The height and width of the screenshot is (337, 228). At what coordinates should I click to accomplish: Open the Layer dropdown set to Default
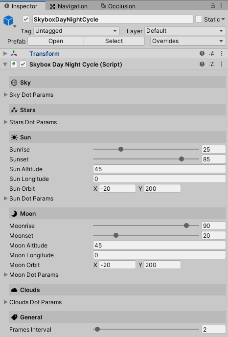[x=185, y=31]
